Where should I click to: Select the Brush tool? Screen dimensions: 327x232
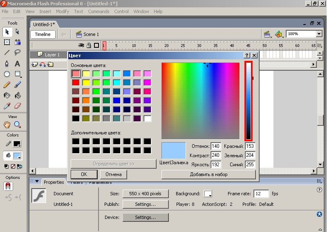18,85
